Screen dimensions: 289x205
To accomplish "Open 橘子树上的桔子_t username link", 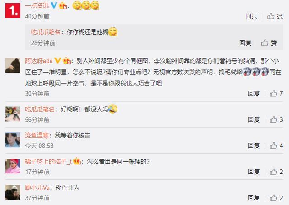I will coord(48,162).
